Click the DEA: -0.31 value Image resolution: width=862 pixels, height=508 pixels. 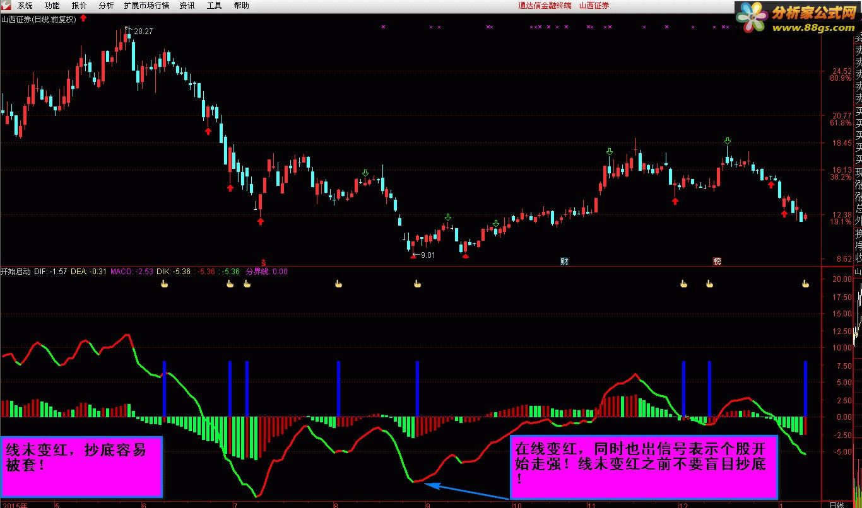(88, 272)
